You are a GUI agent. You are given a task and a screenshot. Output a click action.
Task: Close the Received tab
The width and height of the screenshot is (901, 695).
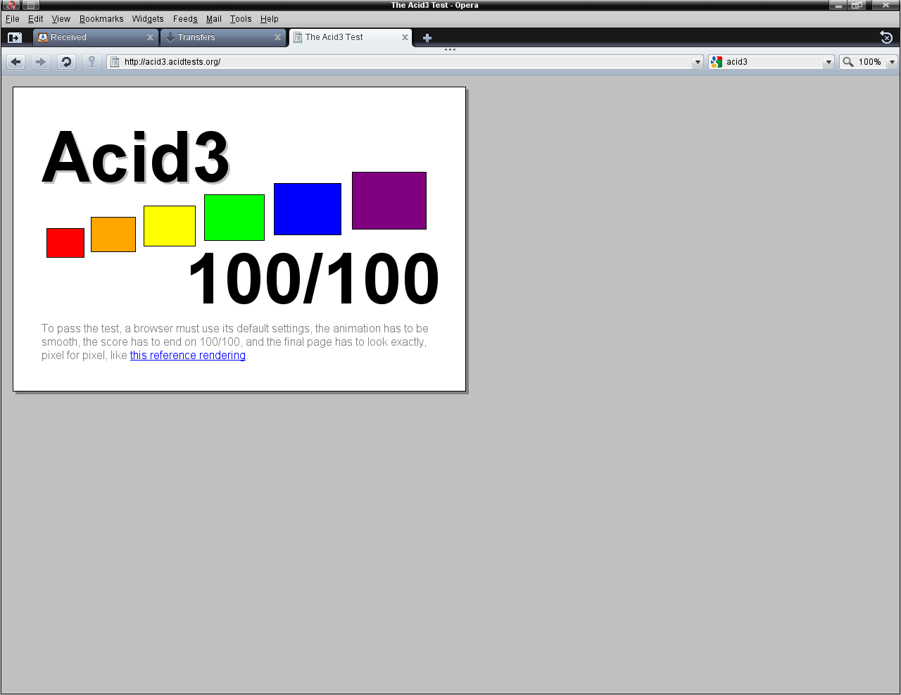[x=150, y=37]
